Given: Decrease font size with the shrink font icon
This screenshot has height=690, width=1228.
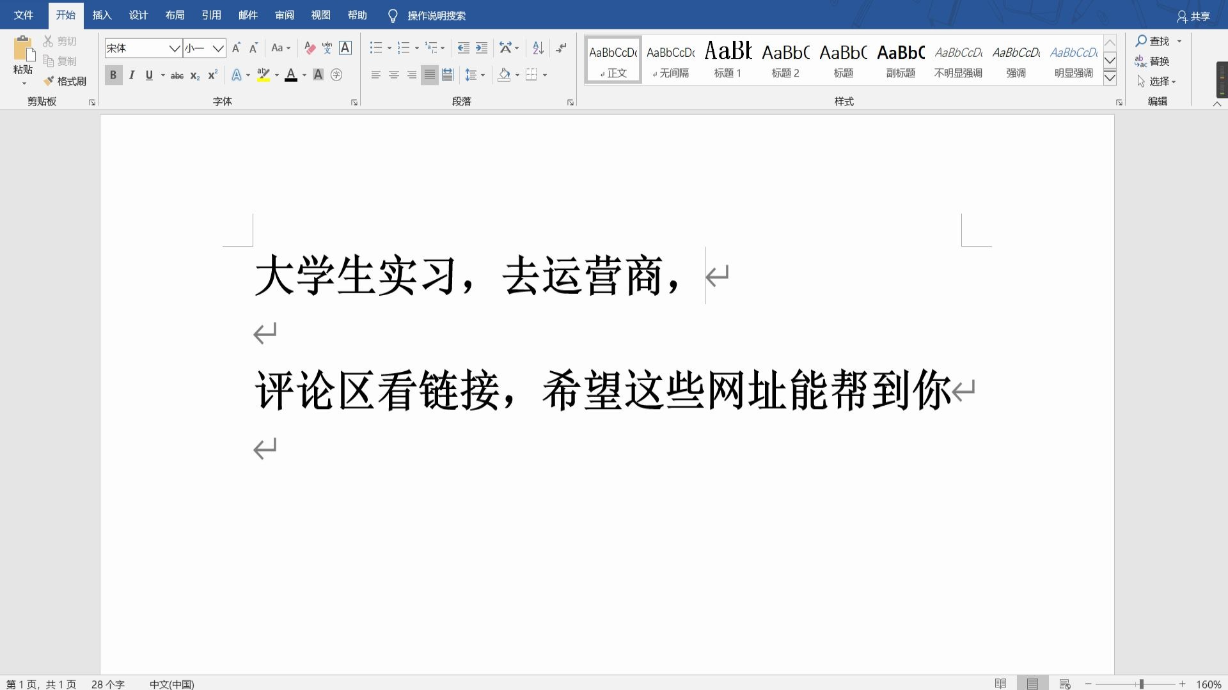Looking at the screenshot, I should pos(253,48).
